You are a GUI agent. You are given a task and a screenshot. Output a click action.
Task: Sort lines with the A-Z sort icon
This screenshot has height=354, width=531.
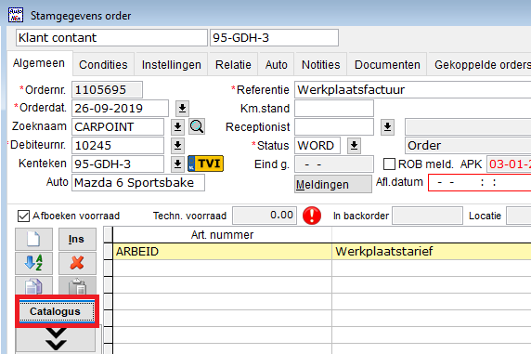coord(33,263)
